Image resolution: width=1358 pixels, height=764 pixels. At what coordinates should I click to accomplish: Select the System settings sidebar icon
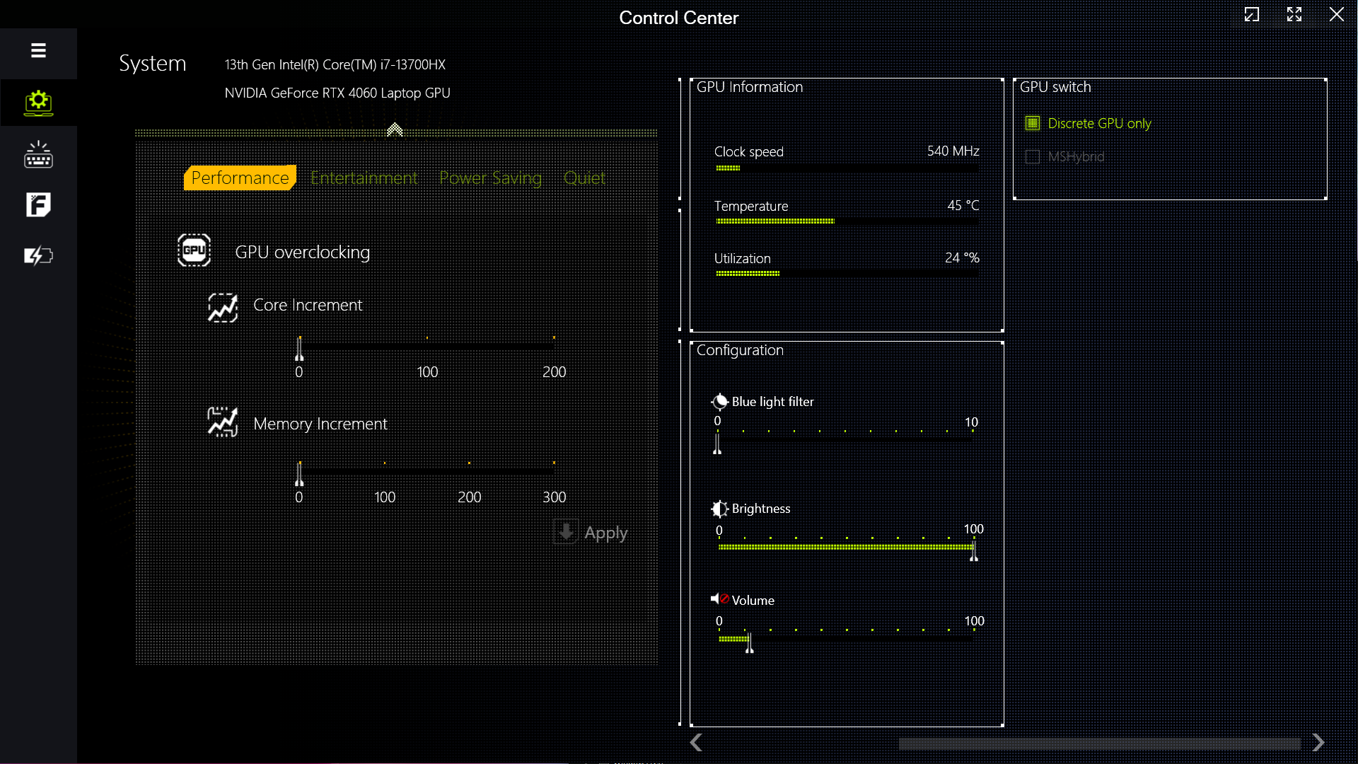pos(38,103)
